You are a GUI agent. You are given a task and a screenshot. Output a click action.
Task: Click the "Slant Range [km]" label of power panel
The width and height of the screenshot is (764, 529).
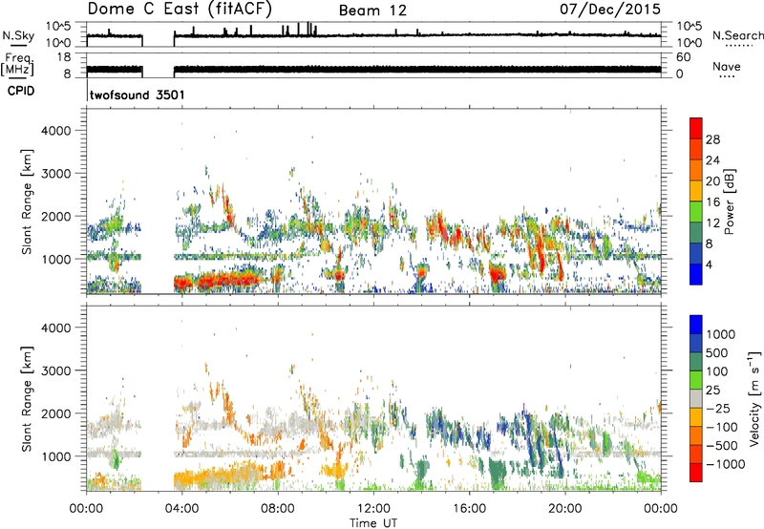click(27, 201)
